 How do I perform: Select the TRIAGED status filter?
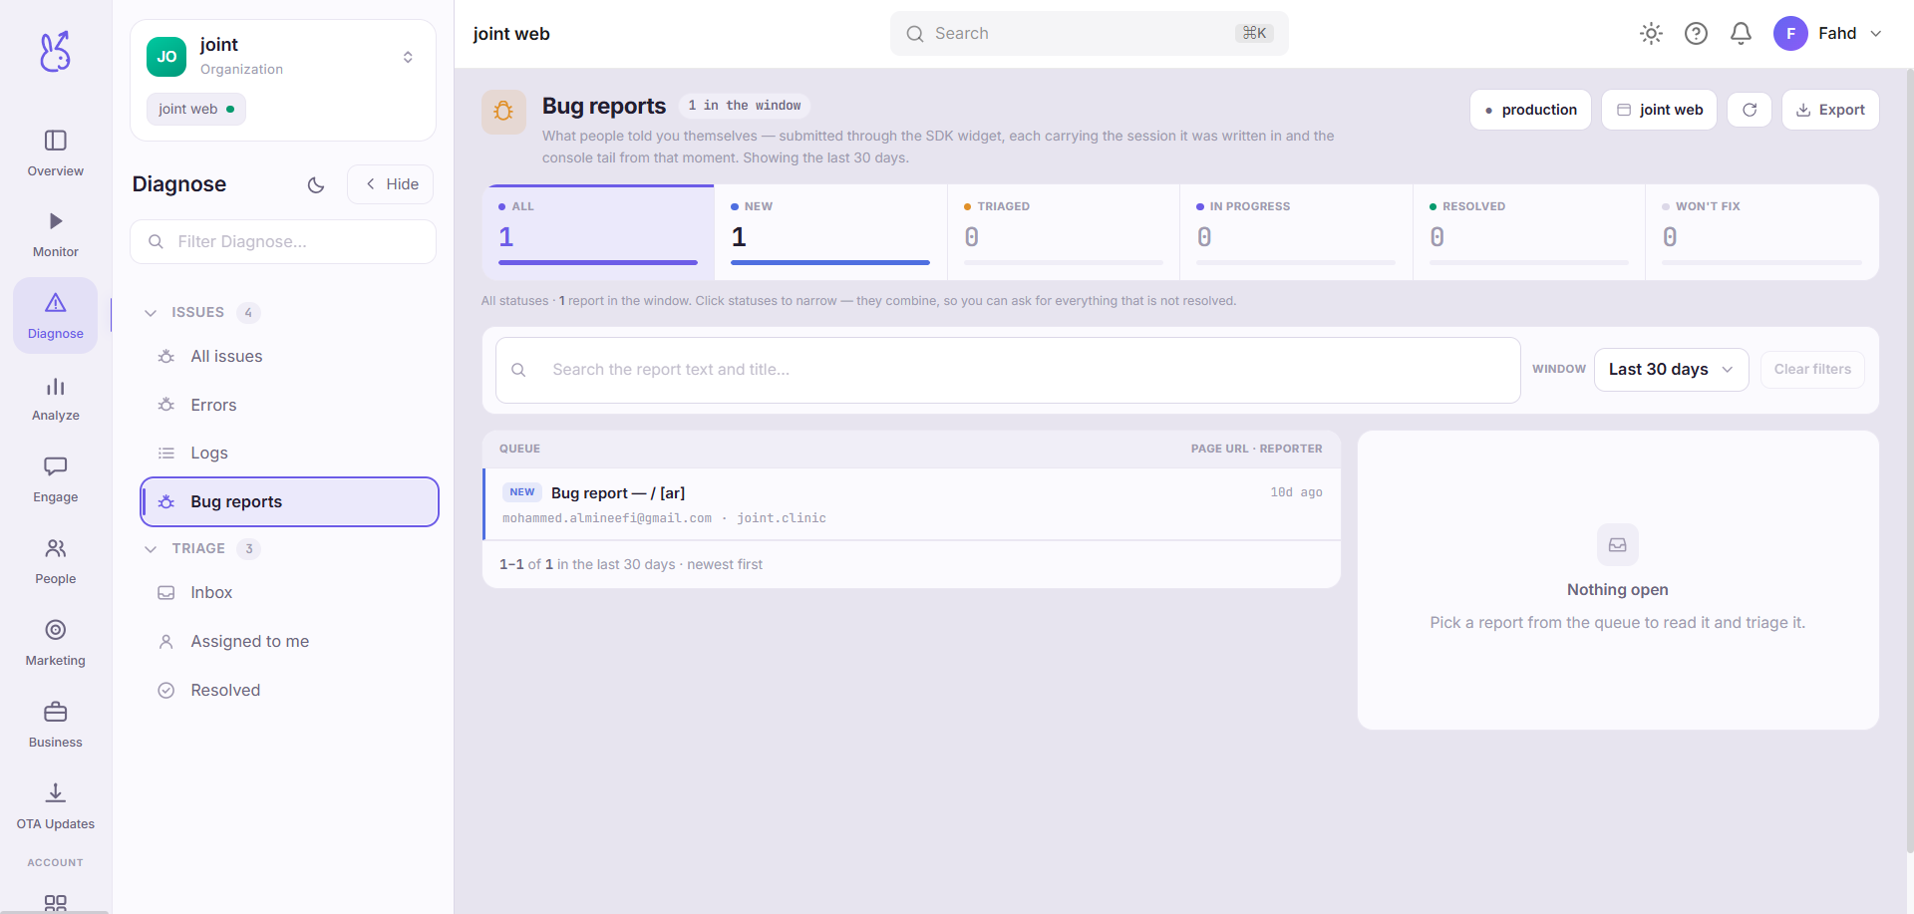1064,232
